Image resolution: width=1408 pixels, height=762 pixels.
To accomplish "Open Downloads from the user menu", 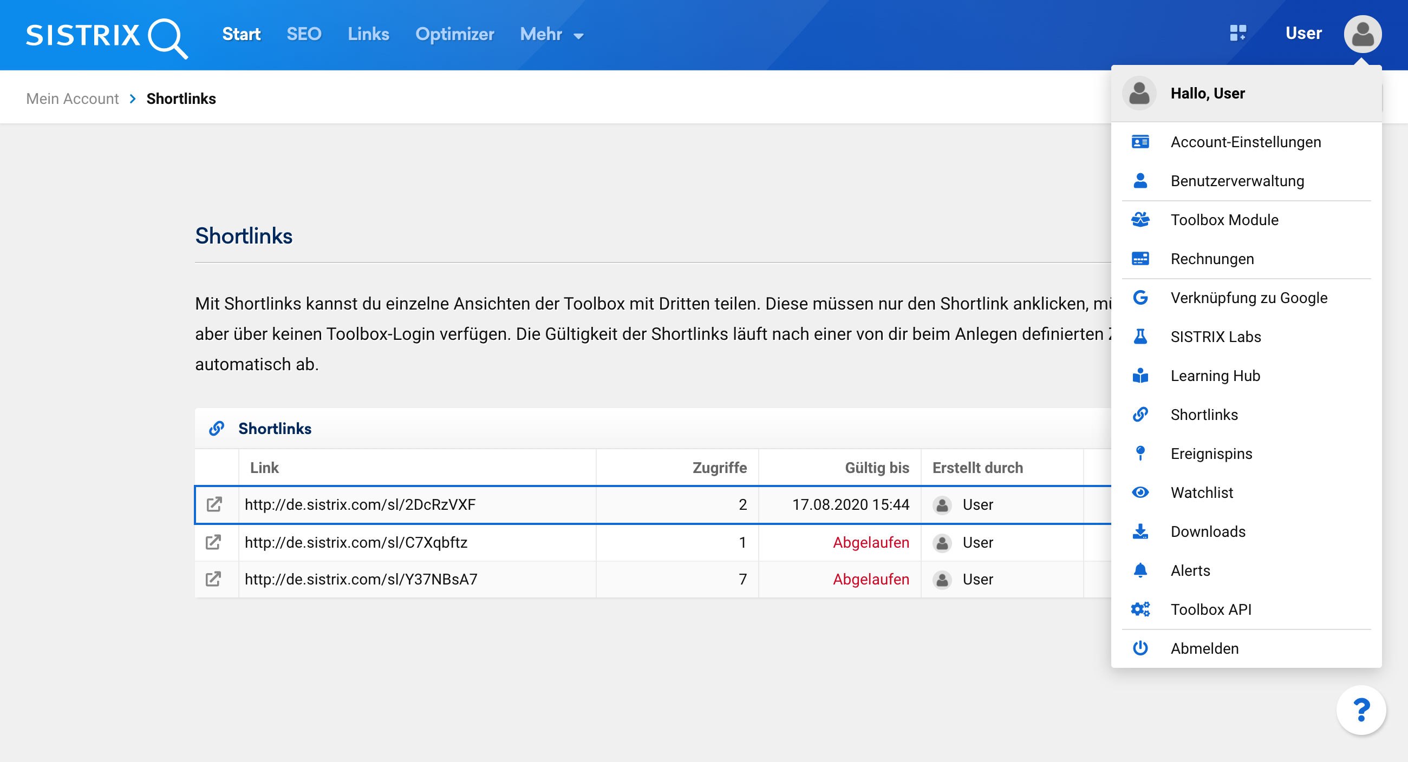I will click(1208, 531).
